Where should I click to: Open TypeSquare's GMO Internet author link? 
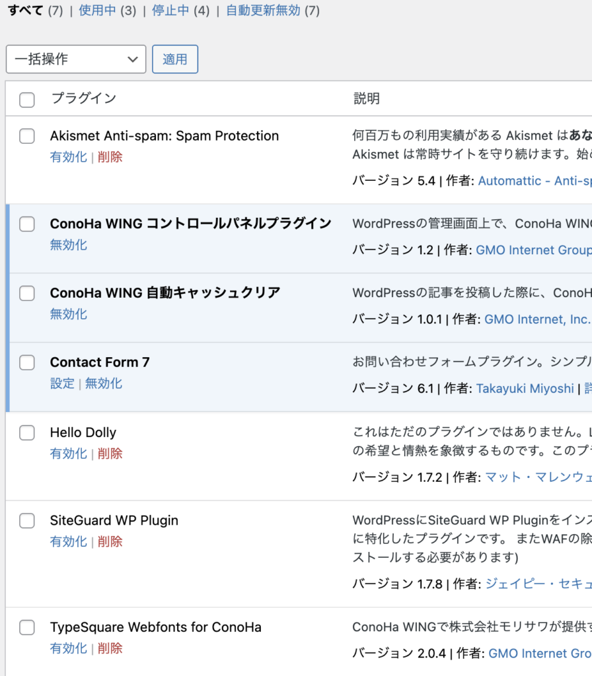coord(540,654)
